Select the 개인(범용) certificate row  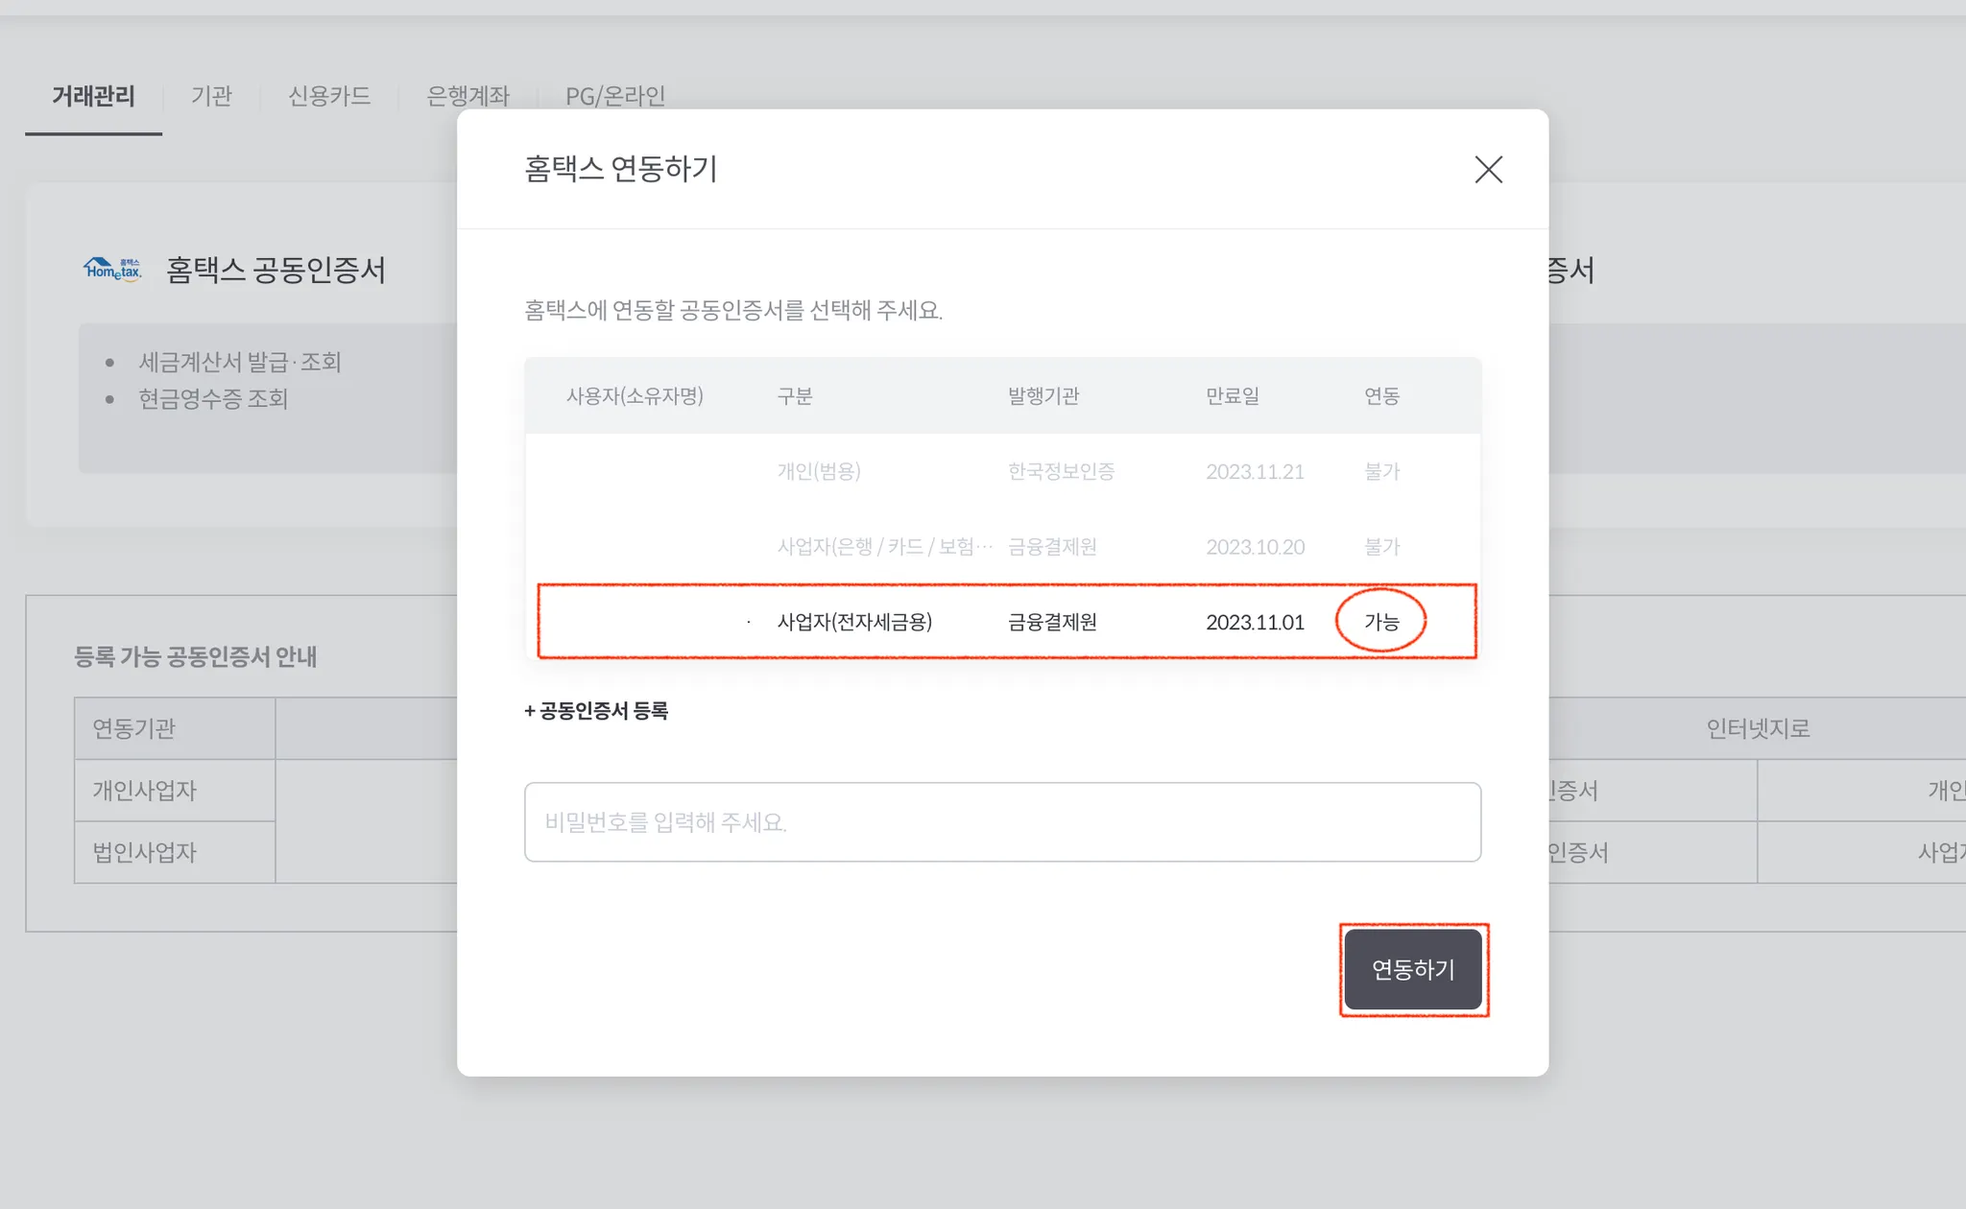click(x=818, y=471)
